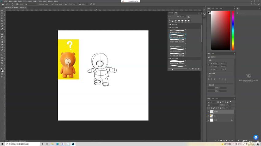Delete brush with Brushes panel trash icon
Image resolution: width=261 pixels, height=146 pixels.
pos(199,69)
